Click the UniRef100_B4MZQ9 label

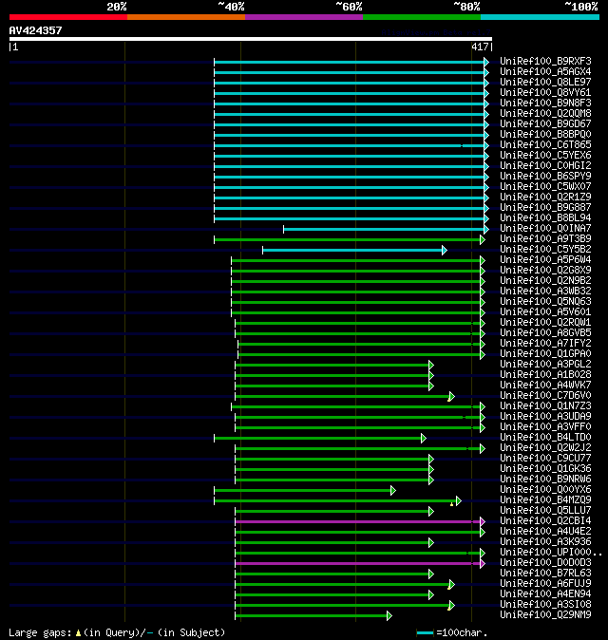tap(545, 500)
